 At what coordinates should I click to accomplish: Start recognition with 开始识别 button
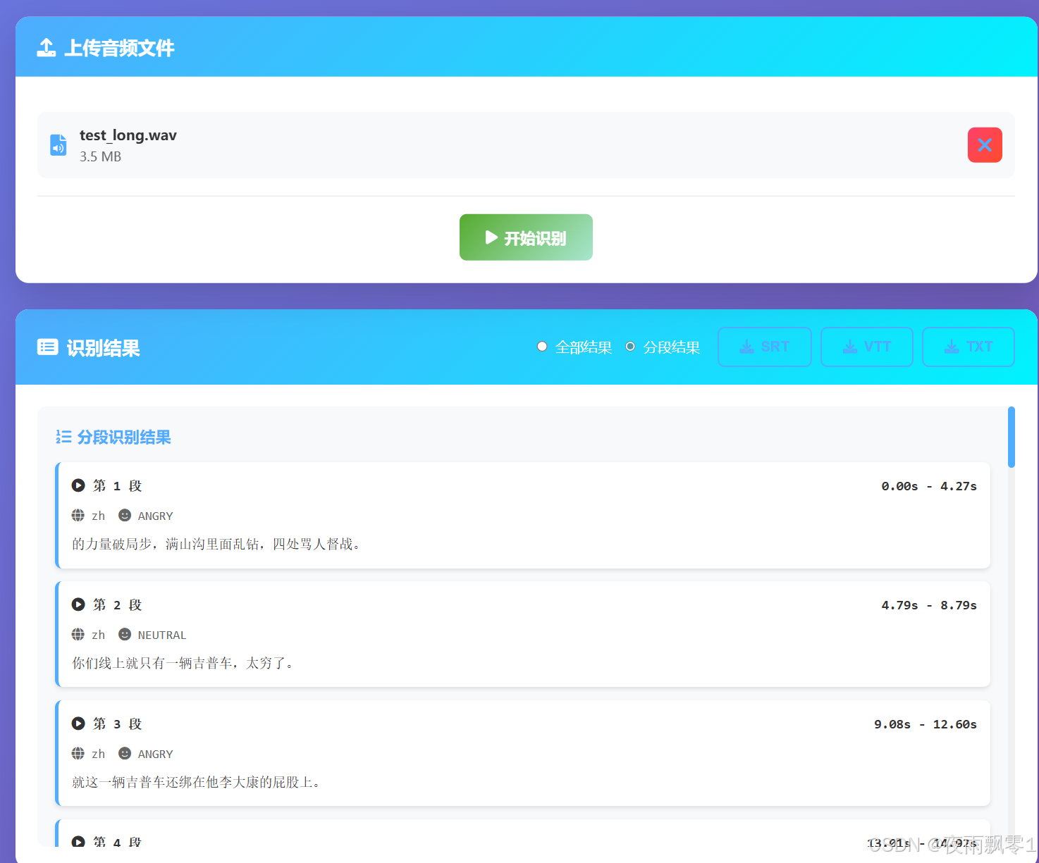526,237
